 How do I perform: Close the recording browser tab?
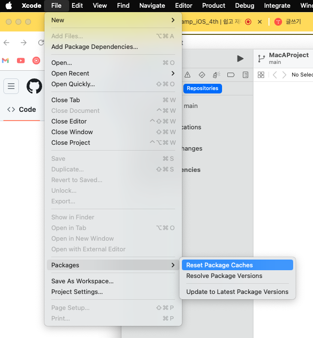click(x=260, y=22)
